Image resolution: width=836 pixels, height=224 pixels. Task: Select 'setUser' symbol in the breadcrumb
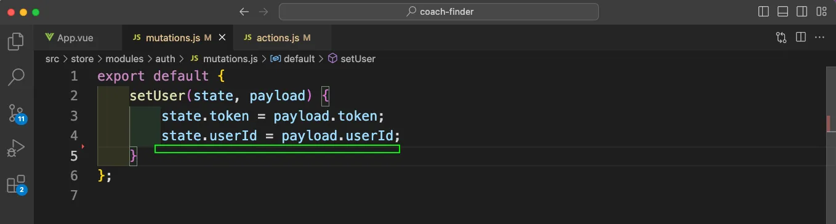coord(352,58)
